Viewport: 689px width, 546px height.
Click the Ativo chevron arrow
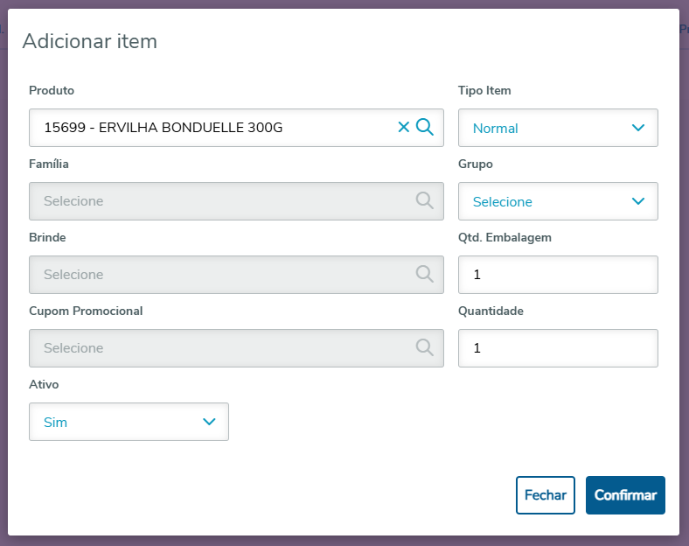(209, 422)
